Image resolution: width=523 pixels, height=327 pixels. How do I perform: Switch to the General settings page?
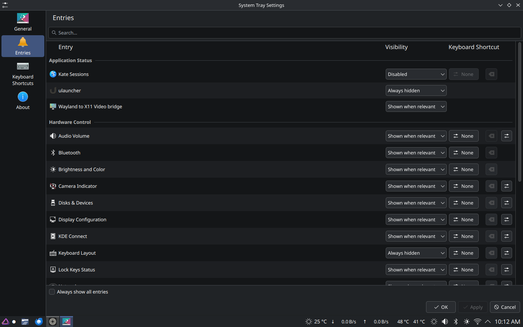(23, 22)
